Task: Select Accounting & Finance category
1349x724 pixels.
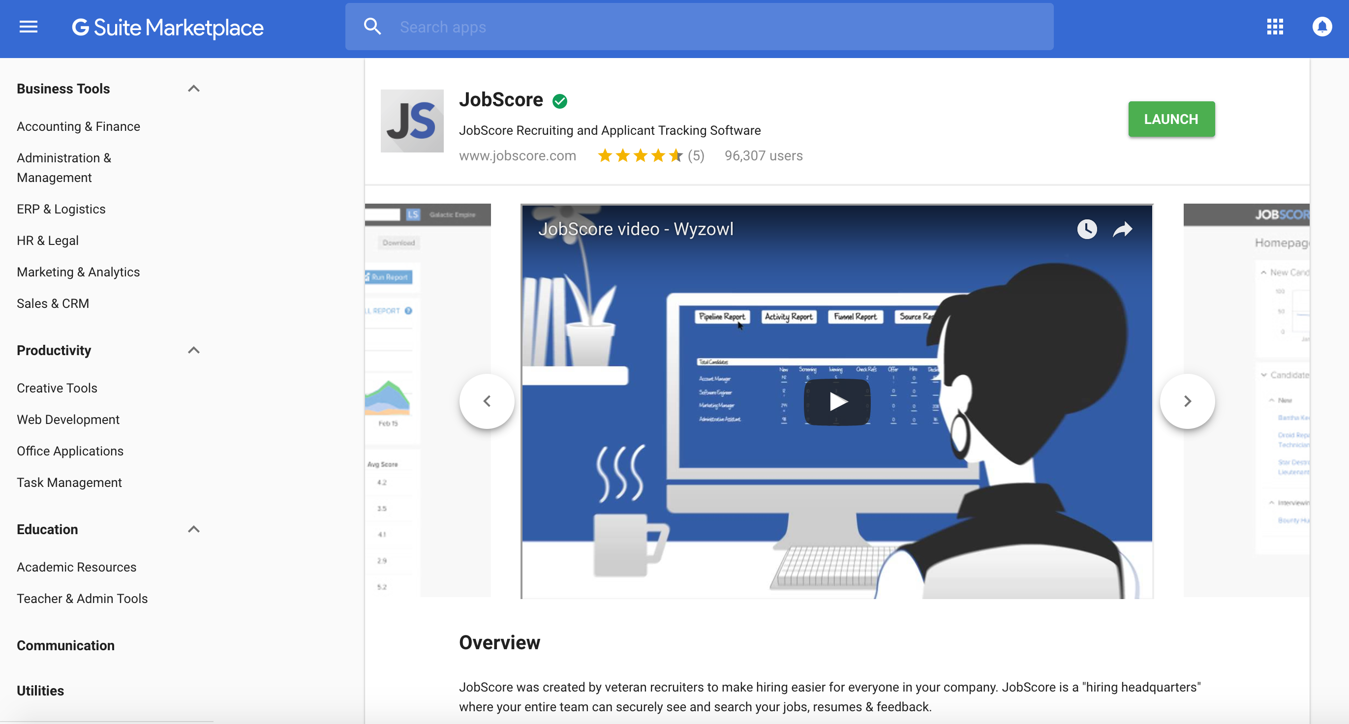Action: (x=79, y=127)
